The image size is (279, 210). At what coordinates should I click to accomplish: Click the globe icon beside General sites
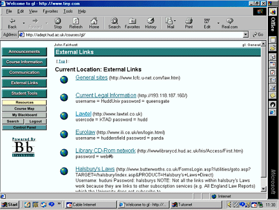(64, 80)
